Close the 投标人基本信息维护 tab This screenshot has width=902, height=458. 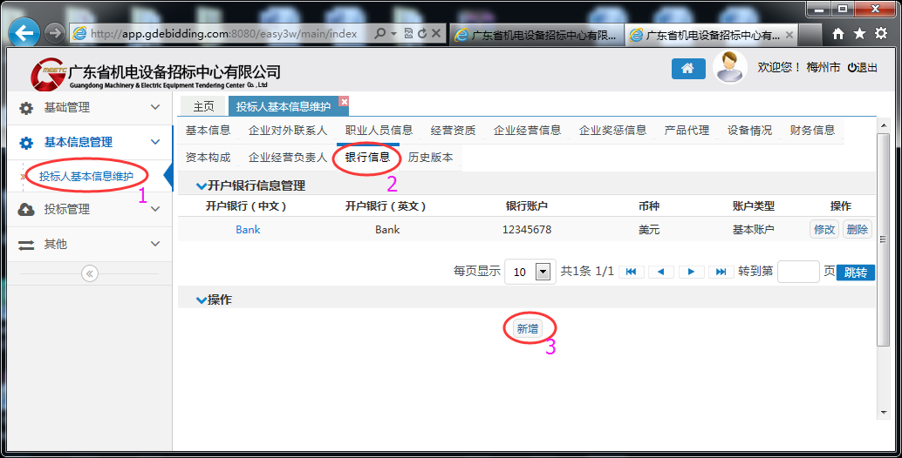click(344, 102)
